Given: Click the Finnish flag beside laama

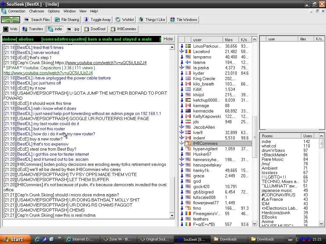Looking at the screenshot, I should coord(188,62).
